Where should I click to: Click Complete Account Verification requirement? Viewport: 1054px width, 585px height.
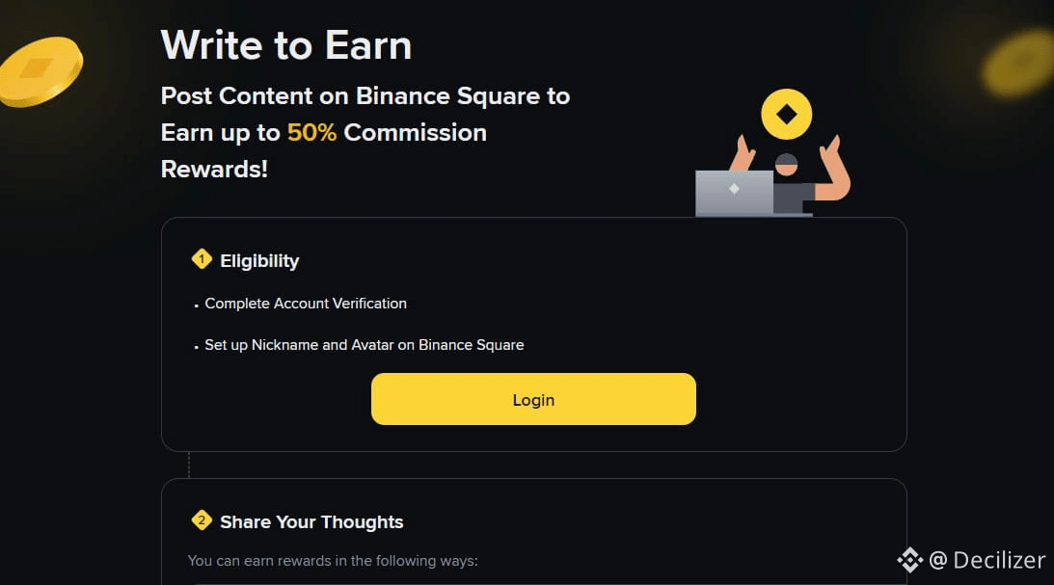pyautogui.click(x=306, y=304)
